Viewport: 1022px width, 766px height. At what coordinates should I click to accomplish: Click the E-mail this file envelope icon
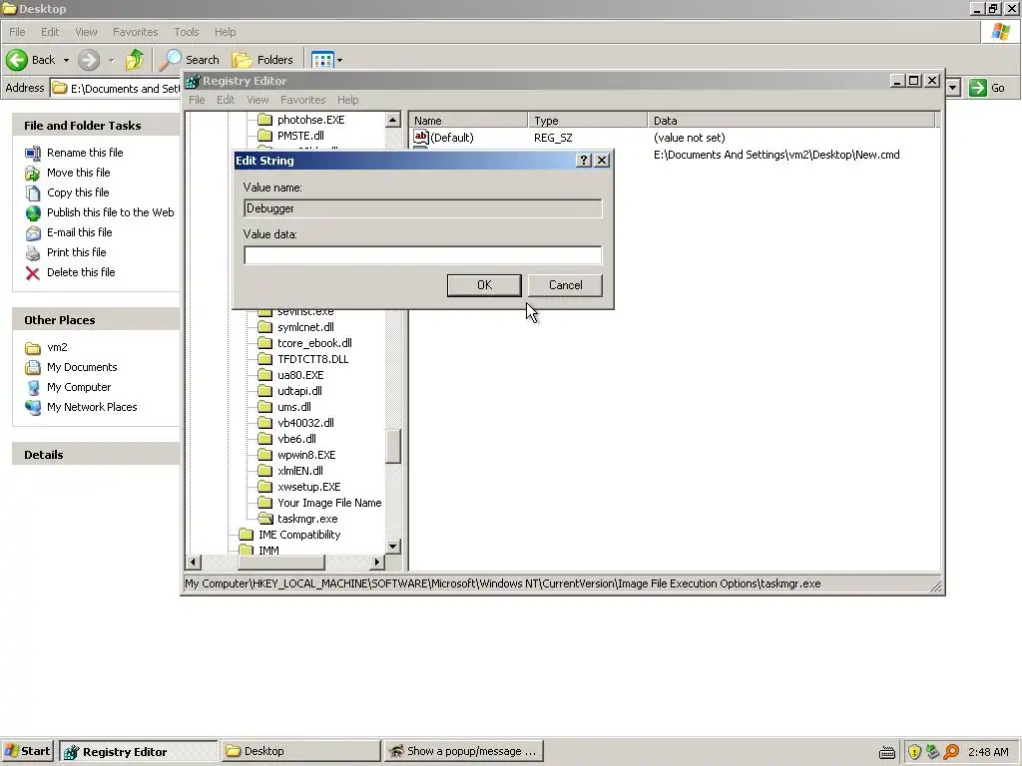pos(33,233)
